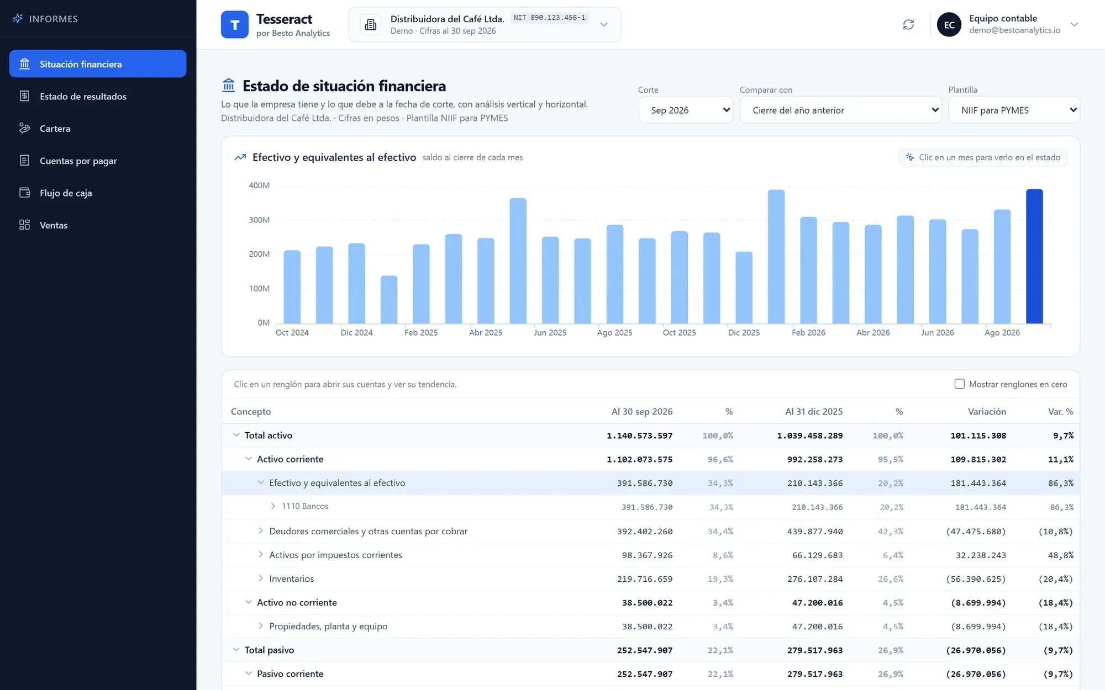Click the Efectivo y equivalentes table row

coord(650,483)
